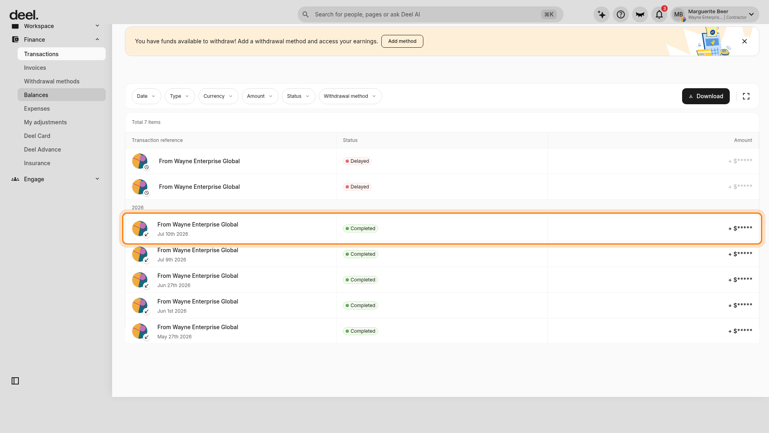Collapse the Finance sidebar section
Image resolution: width=769 pixels, height=433 pixels.
point(97,39)
